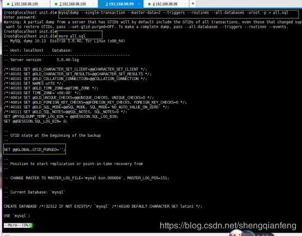This screenshot has width=302, height=236.
Task: Click the 'MySQL dump 10.13 Distrib 5.6.40' line
Action: point(64,41)
